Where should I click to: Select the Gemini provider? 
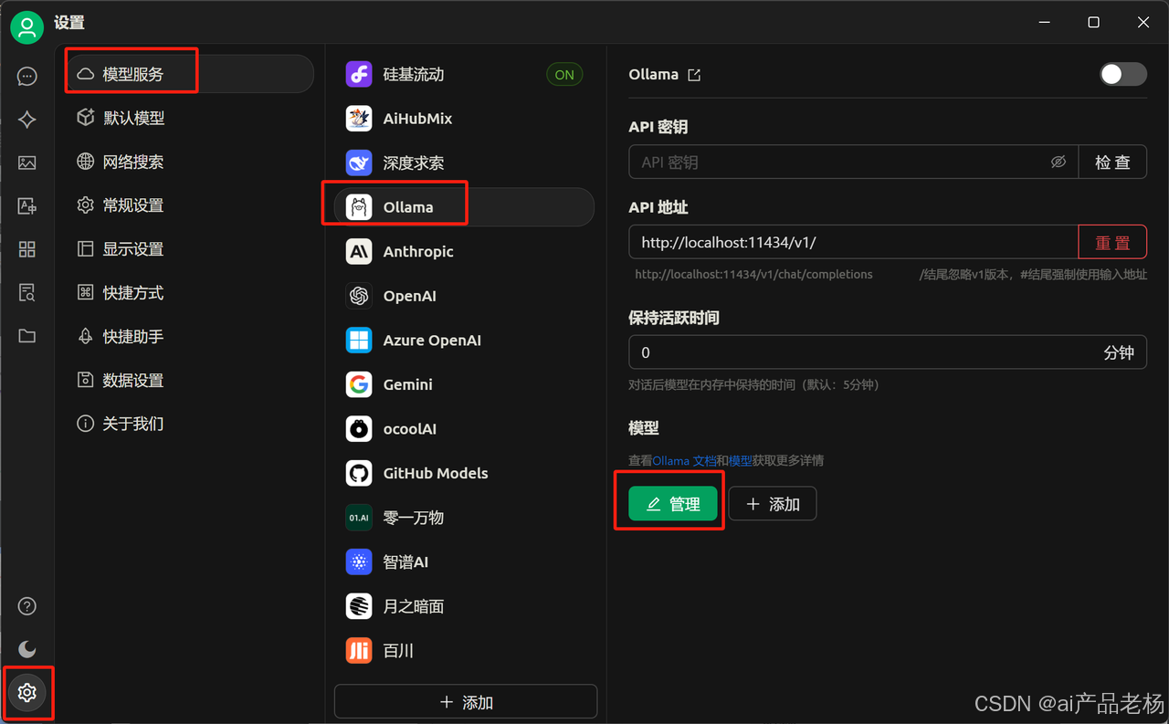click(x=464, y=384)
